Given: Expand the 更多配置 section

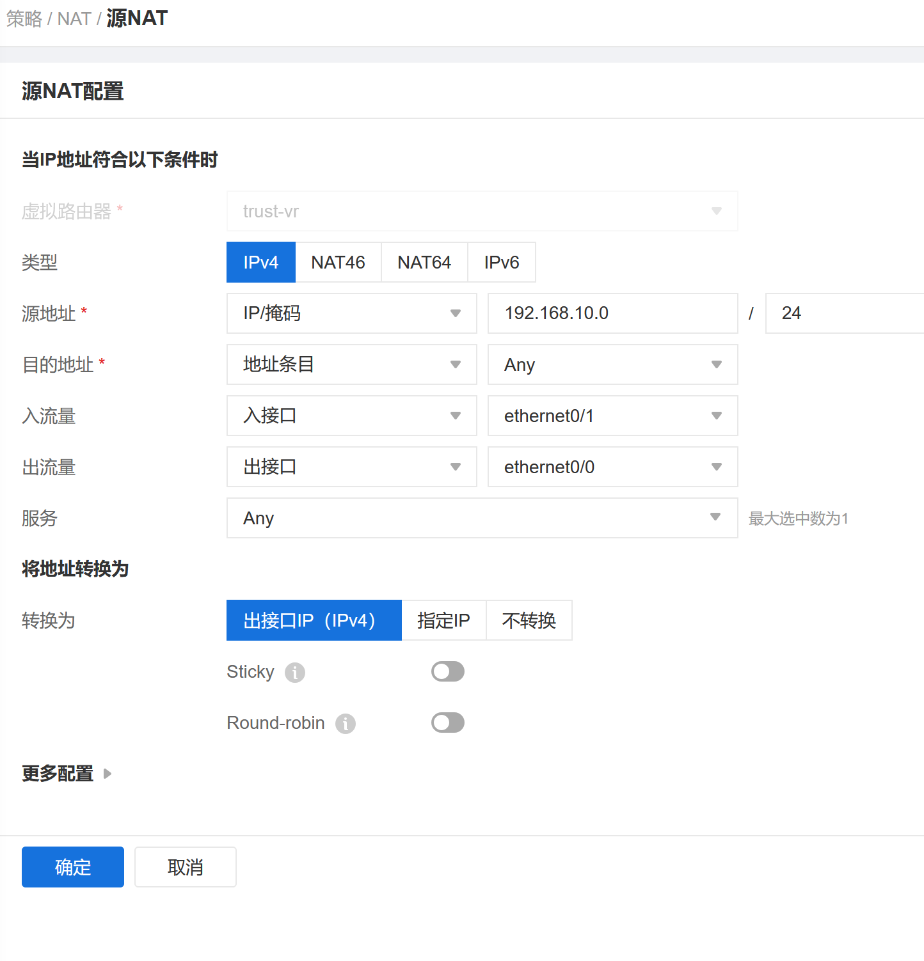Looking at the screenshot, I should tap(67, 774).
